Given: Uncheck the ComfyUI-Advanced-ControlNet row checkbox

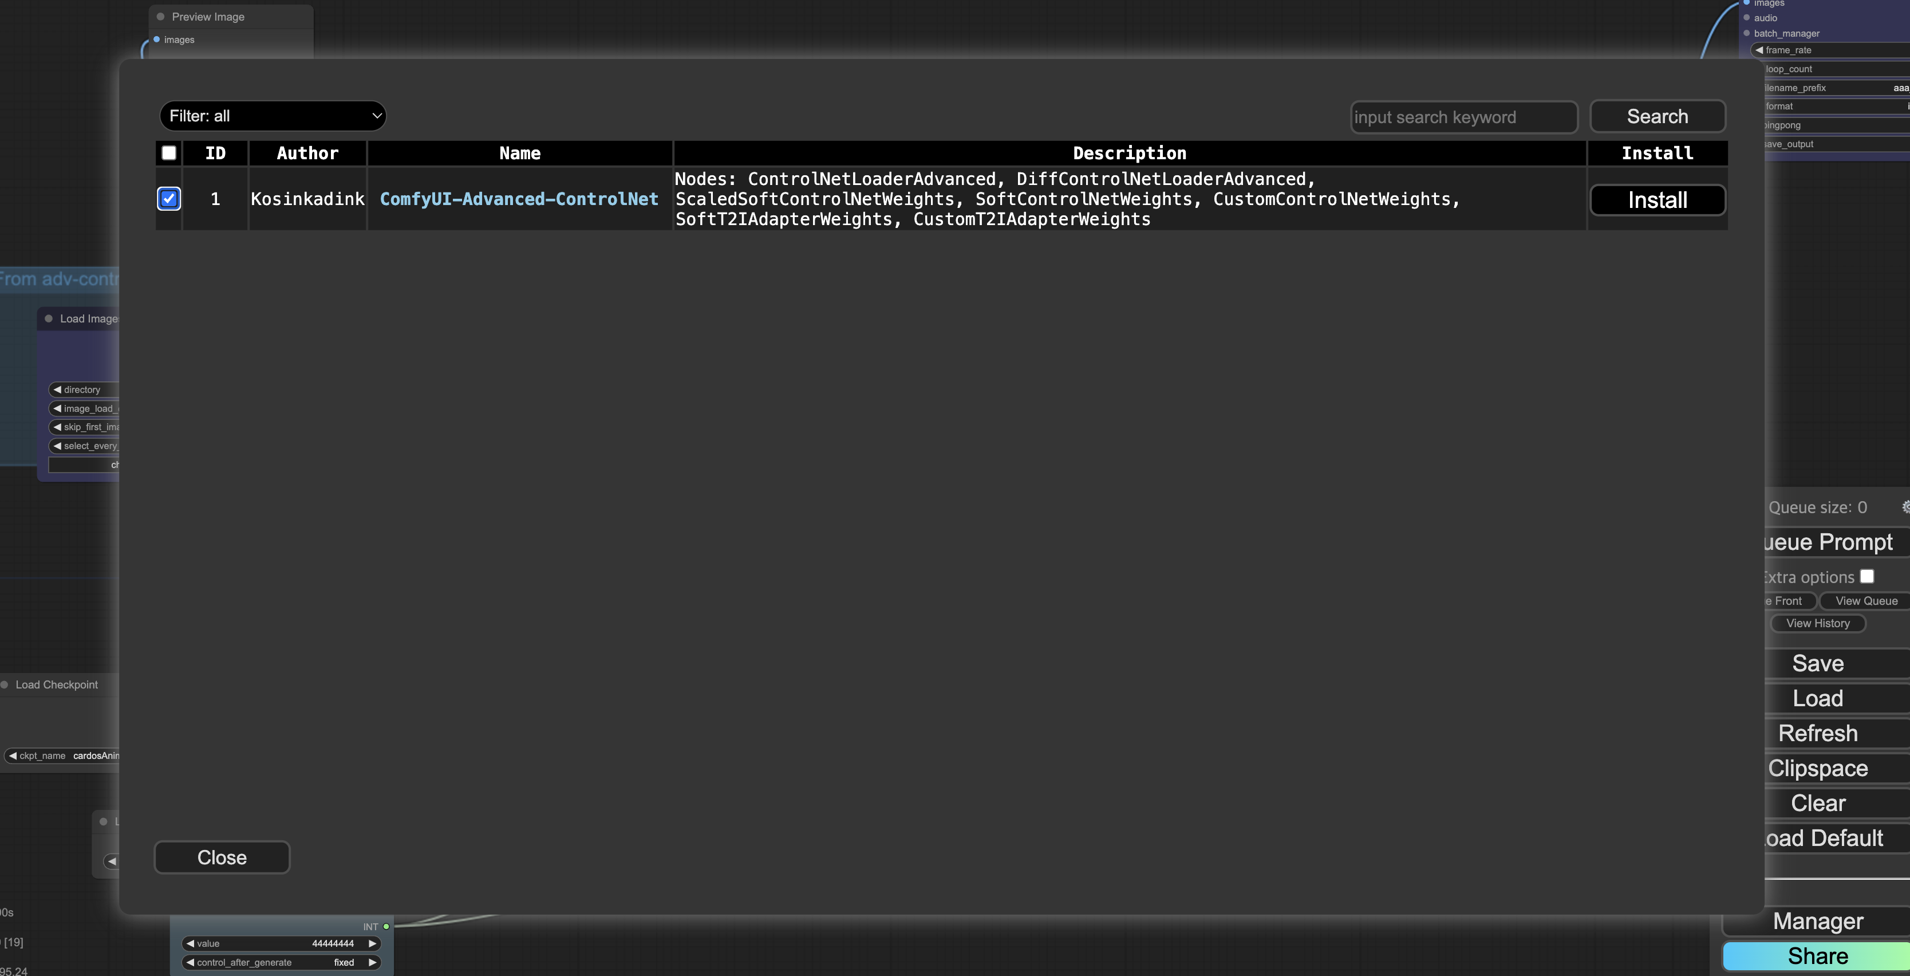Looking at the screenshot, I should pos(169,199).
